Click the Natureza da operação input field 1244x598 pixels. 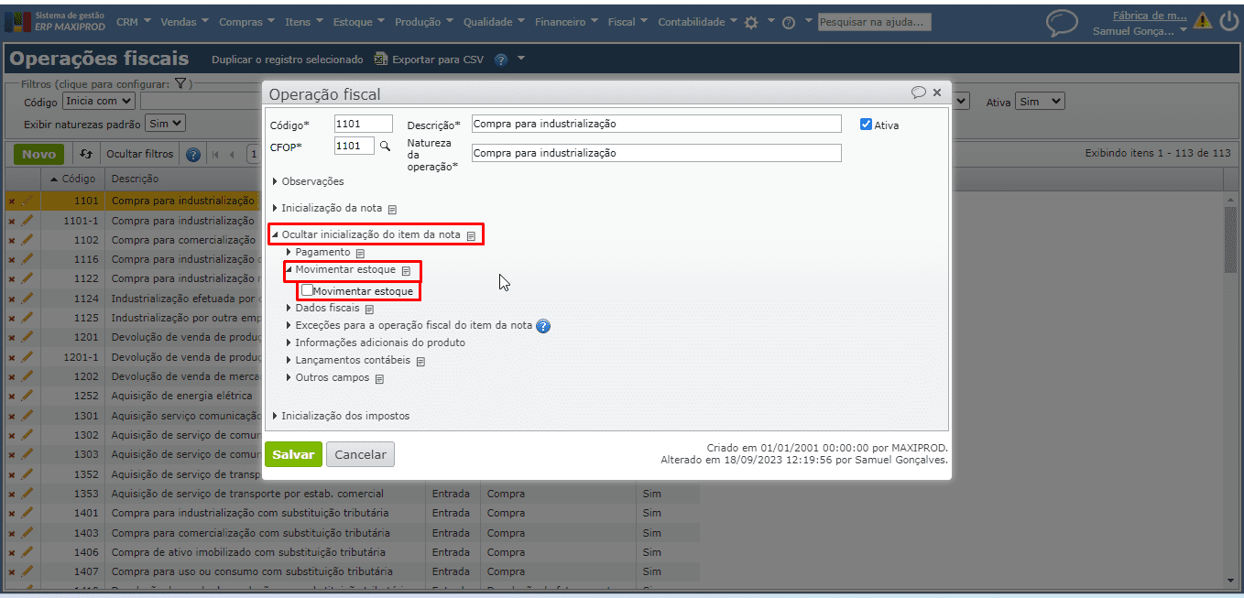pyautogui.click(x=656, y=153)
